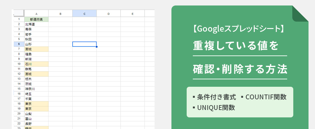315x129 pixels.
Task: Select column A header
Action: pyautogui.click(x=36, y=14)
